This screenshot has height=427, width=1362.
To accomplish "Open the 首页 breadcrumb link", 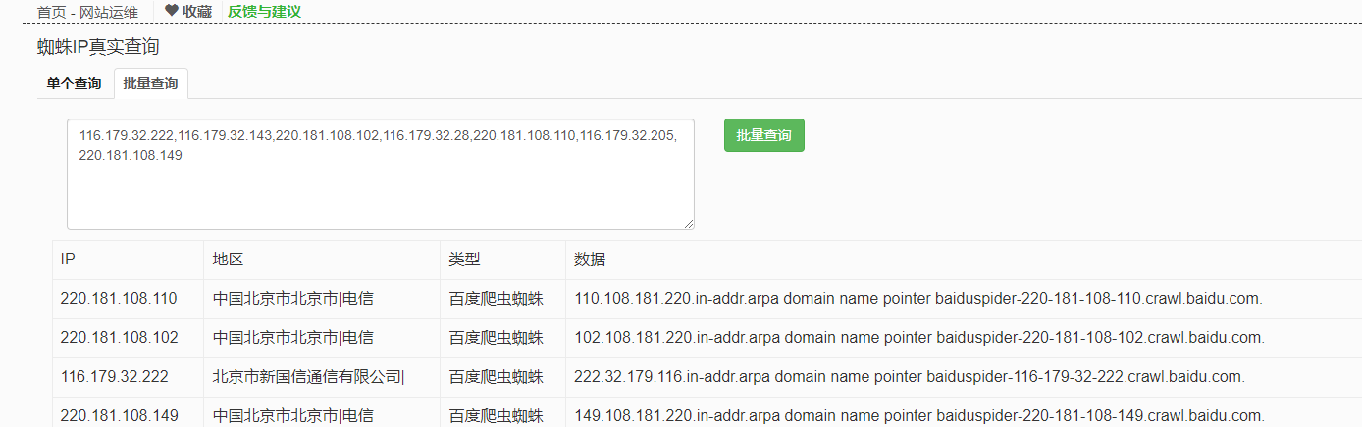I will tap(50, 12).
